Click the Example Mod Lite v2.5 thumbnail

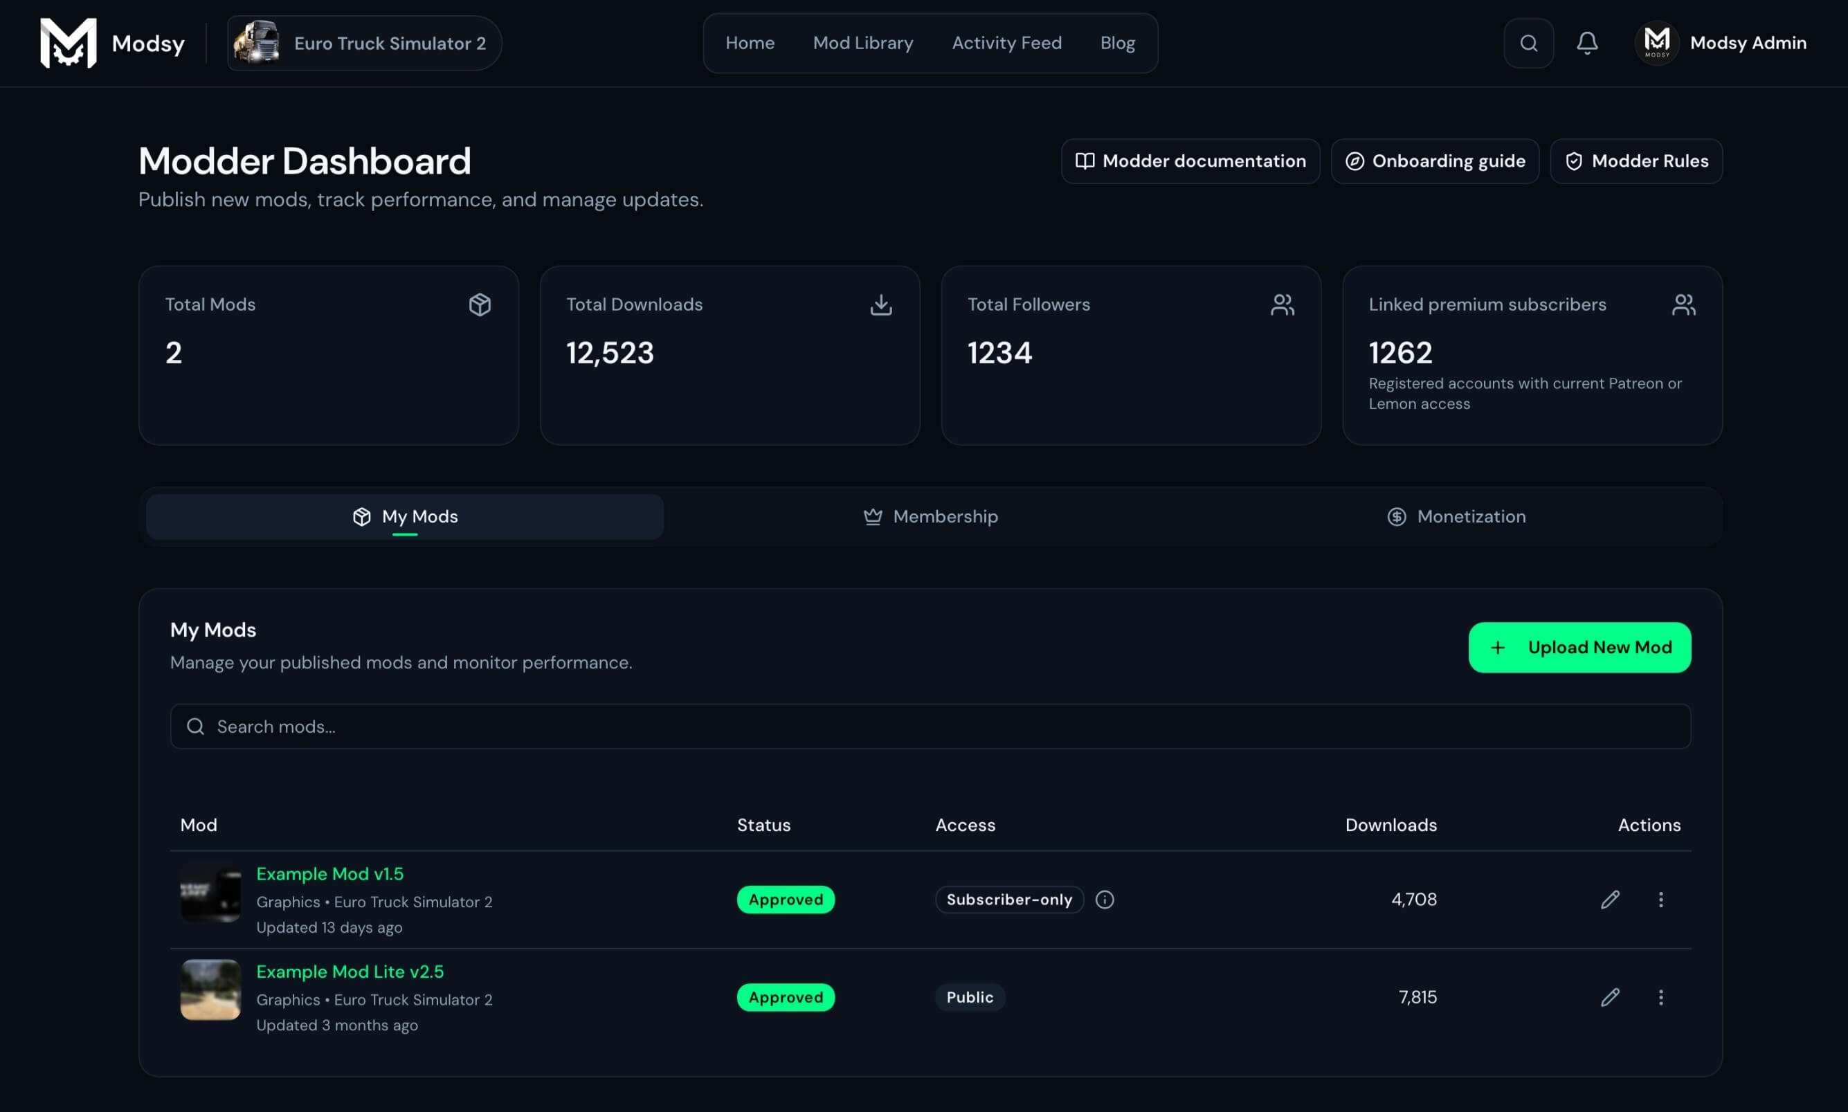210,990
